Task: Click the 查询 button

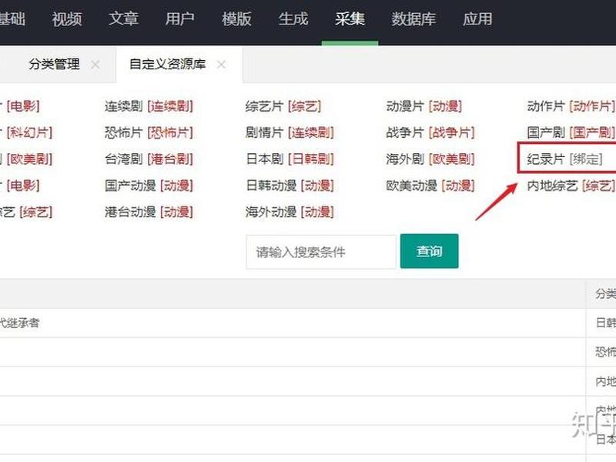Action: coord(430,251)
